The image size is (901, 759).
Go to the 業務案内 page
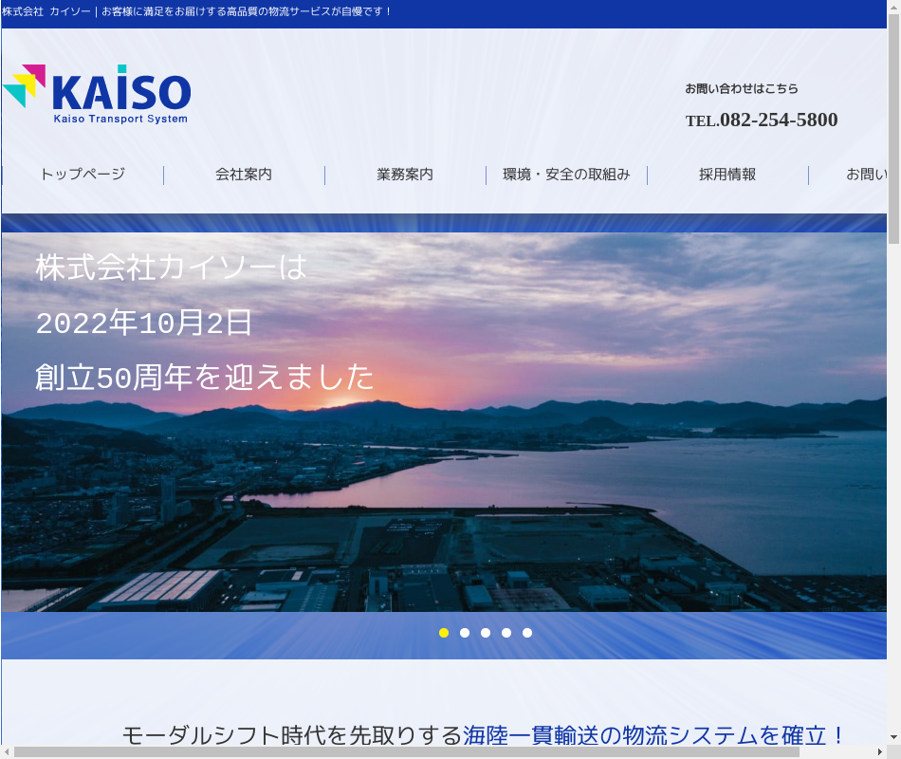[x=405, y=175]
